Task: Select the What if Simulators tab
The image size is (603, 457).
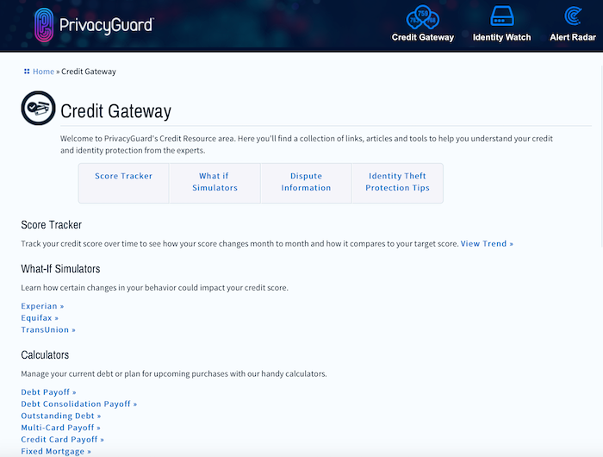Action: [x=214, y=184]
